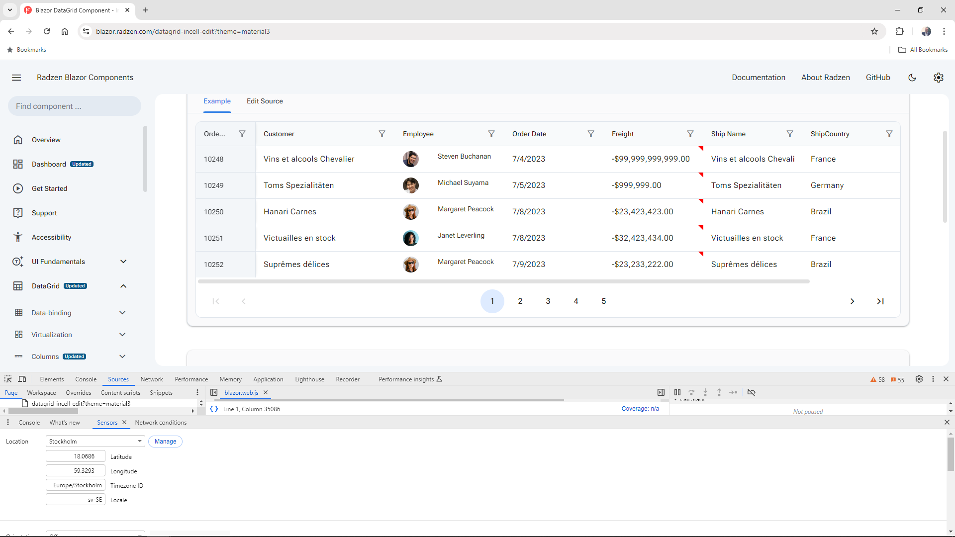
Task: Filter the ShipCountry column
Action: [x=889, y=134]
